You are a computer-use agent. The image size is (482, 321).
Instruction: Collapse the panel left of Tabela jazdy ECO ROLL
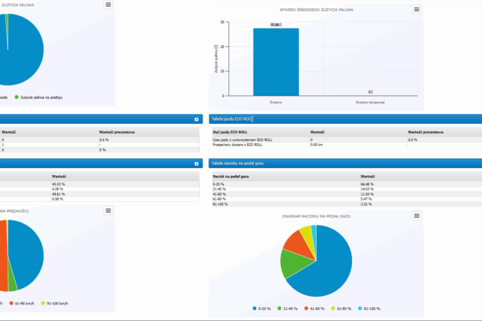197,119
